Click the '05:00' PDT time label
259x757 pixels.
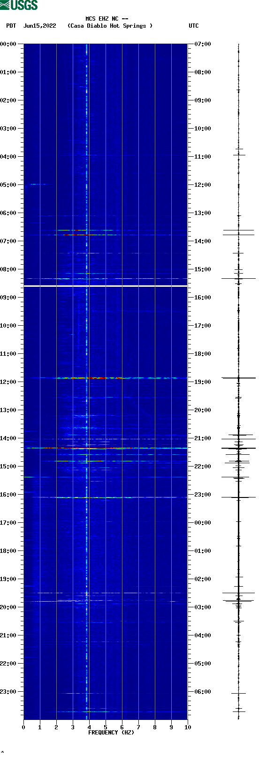tap(8, 185)
